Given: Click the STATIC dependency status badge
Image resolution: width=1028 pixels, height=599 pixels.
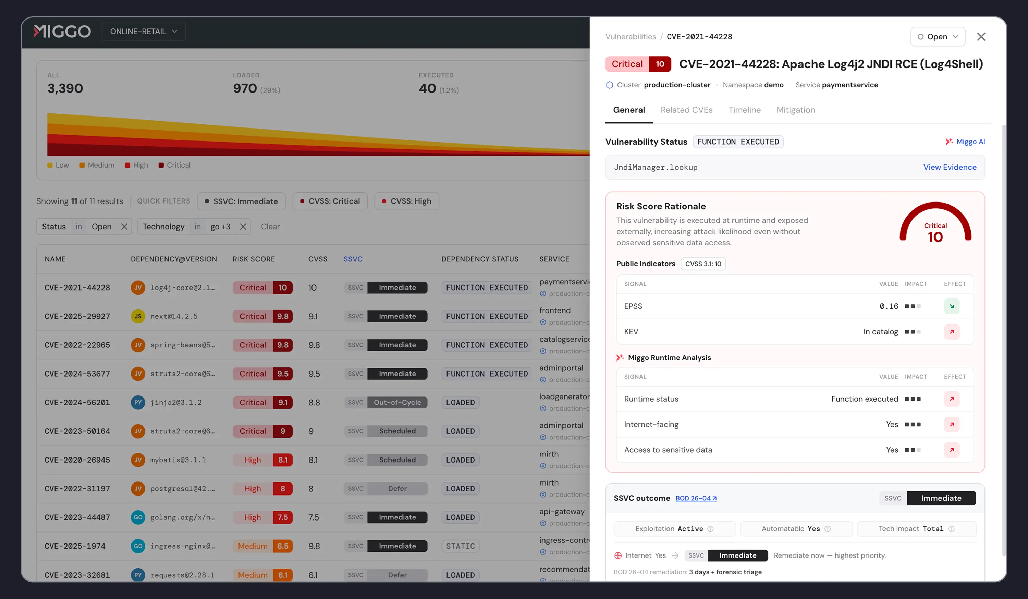Looking at the screenshot, I should click(460, 546).
